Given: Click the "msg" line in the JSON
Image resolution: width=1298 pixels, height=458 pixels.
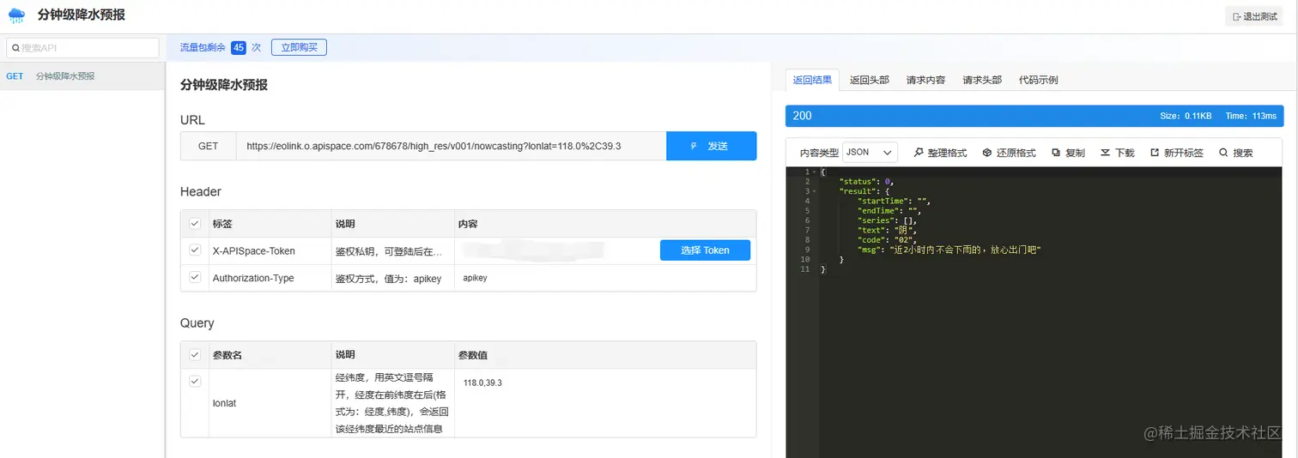Looking at the screenshot, I should point(949,250).
